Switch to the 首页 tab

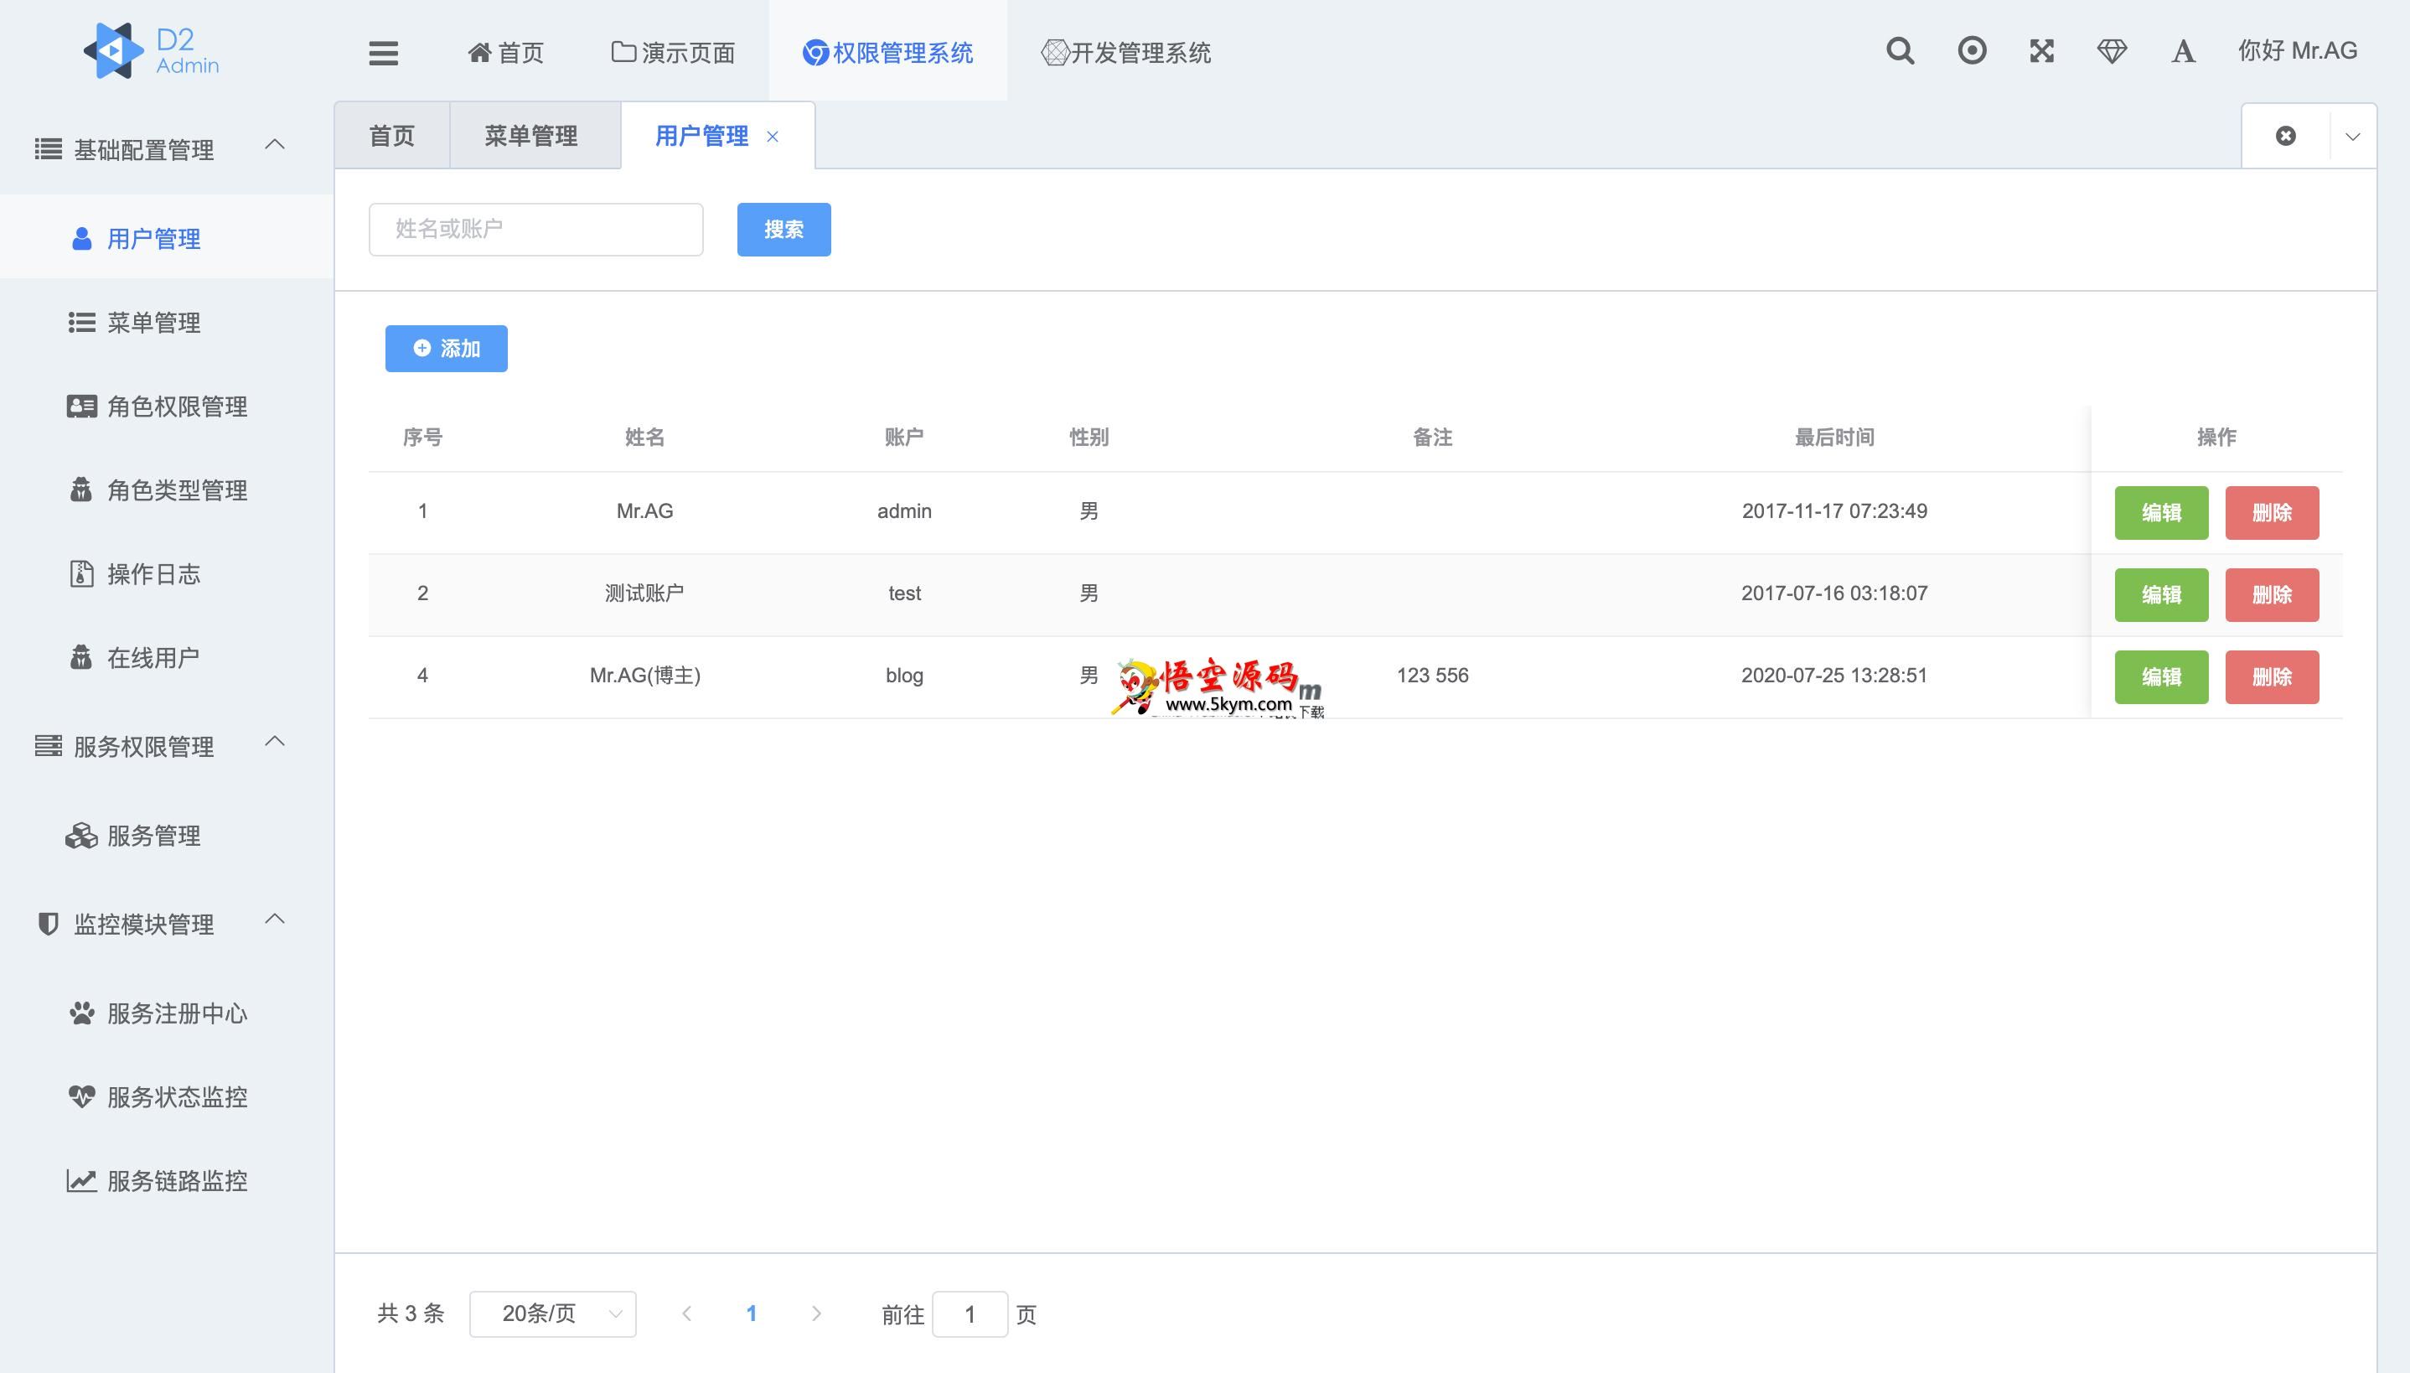click(x=392, y=136)
